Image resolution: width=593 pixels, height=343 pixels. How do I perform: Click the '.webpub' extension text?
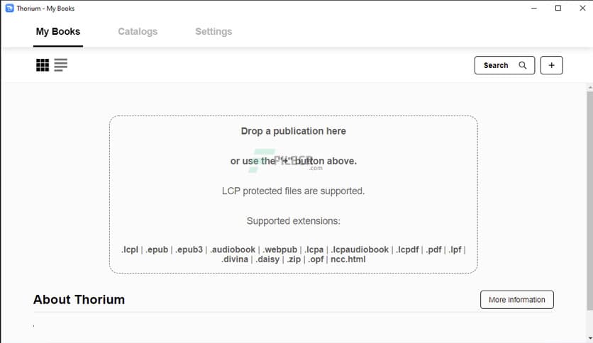coord(280,249)
